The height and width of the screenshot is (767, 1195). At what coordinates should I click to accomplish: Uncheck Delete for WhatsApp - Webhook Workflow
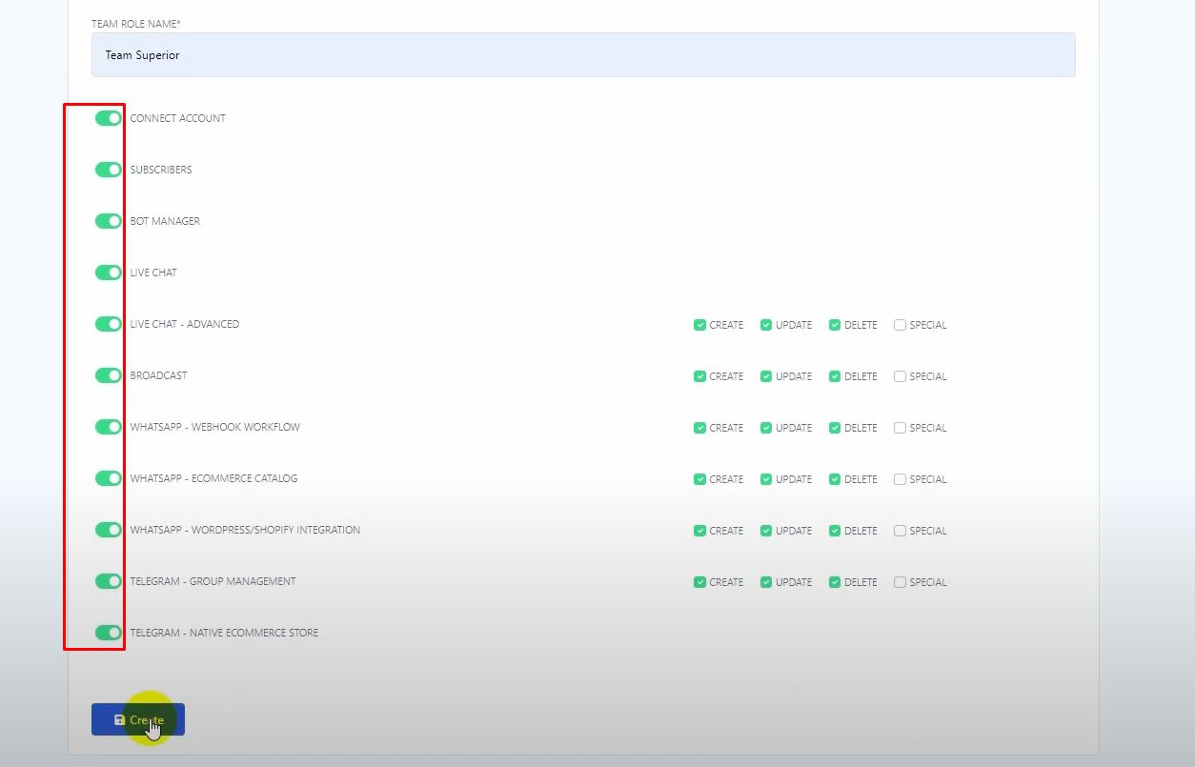835,428
